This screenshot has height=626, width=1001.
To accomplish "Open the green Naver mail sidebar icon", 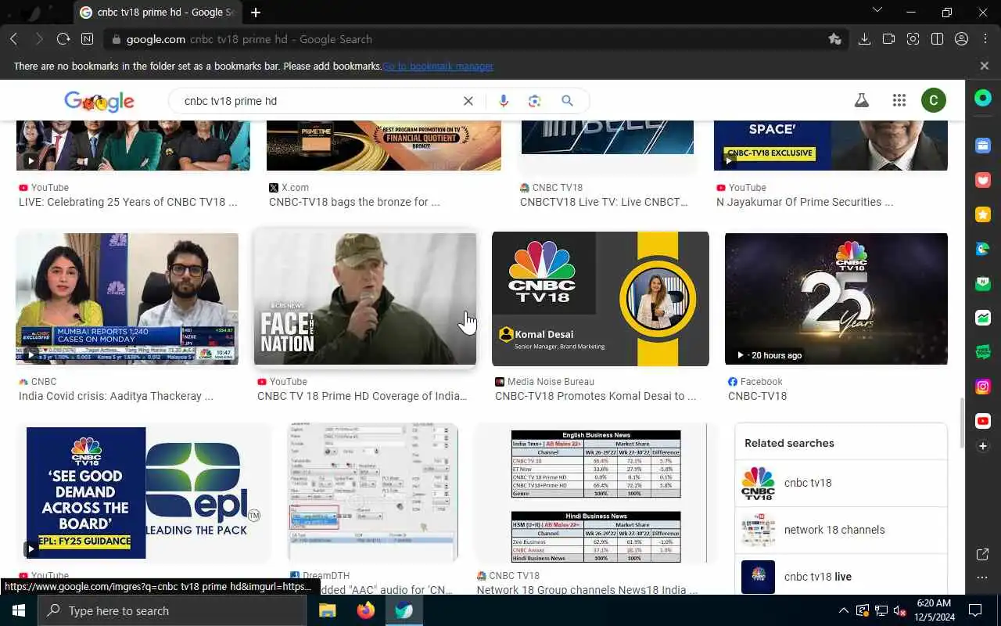I will click(983, 283).
